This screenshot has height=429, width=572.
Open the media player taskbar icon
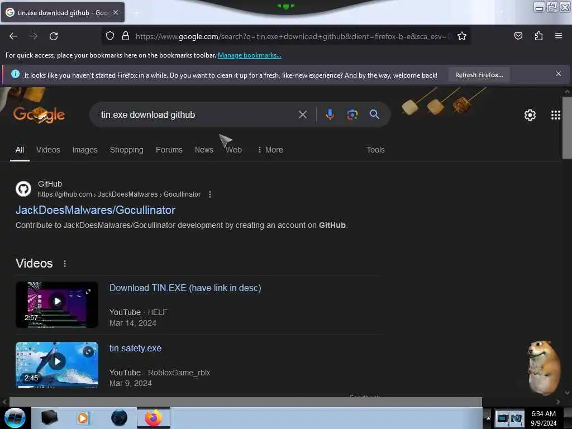[x=83, y=418]
